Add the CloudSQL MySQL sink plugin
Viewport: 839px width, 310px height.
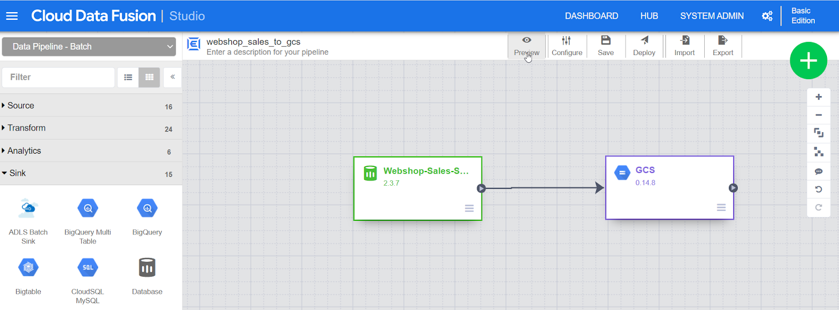(88, 281)
